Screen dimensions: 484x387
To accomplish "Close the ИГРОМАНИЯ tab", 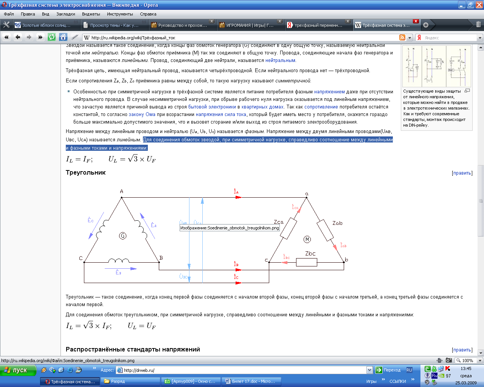I will (x=280, y=21).
